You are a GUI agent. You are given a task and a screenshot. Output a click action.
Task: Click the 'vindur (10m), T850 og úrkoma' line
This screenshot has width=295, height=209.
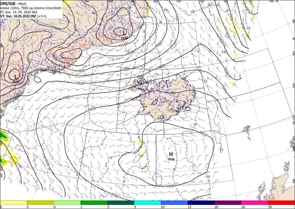[31, 8]
